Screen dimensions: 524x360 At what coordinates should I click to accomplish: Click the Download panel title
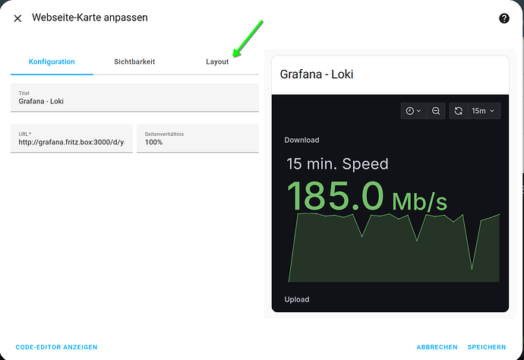click(301, 140)
